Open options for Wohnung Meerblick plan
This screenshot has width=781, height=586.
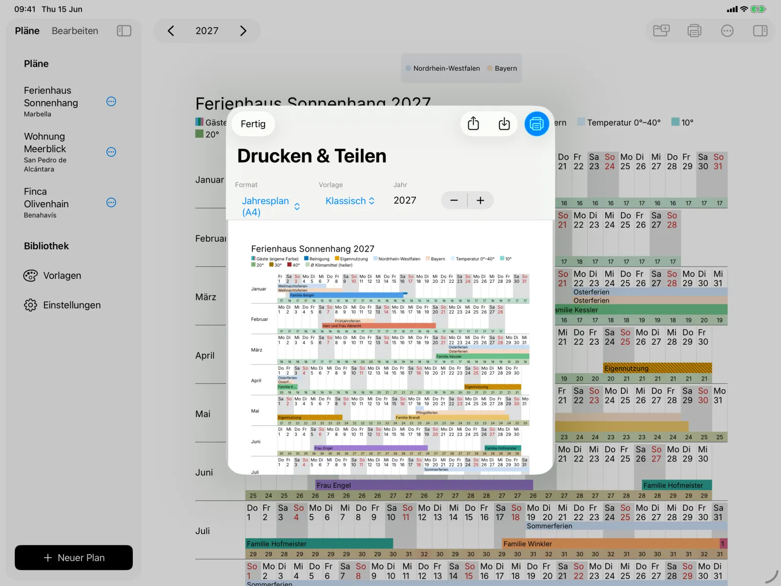[111, 152]
